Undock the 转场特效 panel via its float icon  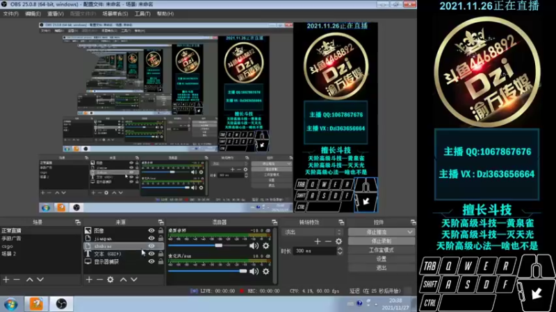click(x=341, y=223)
